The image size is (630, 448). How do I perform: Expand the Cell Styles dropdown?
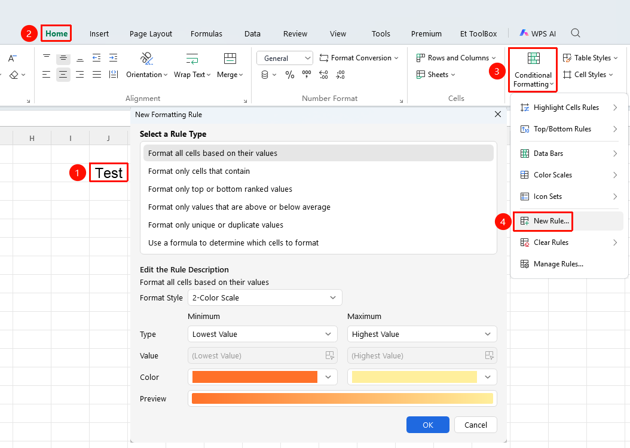tap(588, 75)
